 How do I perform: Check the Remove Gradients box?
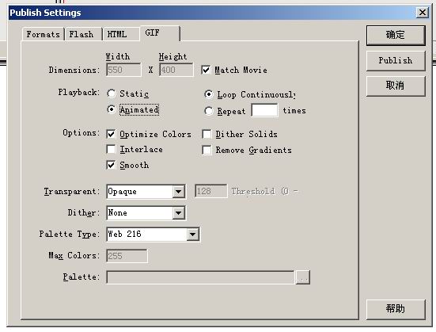(207, 150)
